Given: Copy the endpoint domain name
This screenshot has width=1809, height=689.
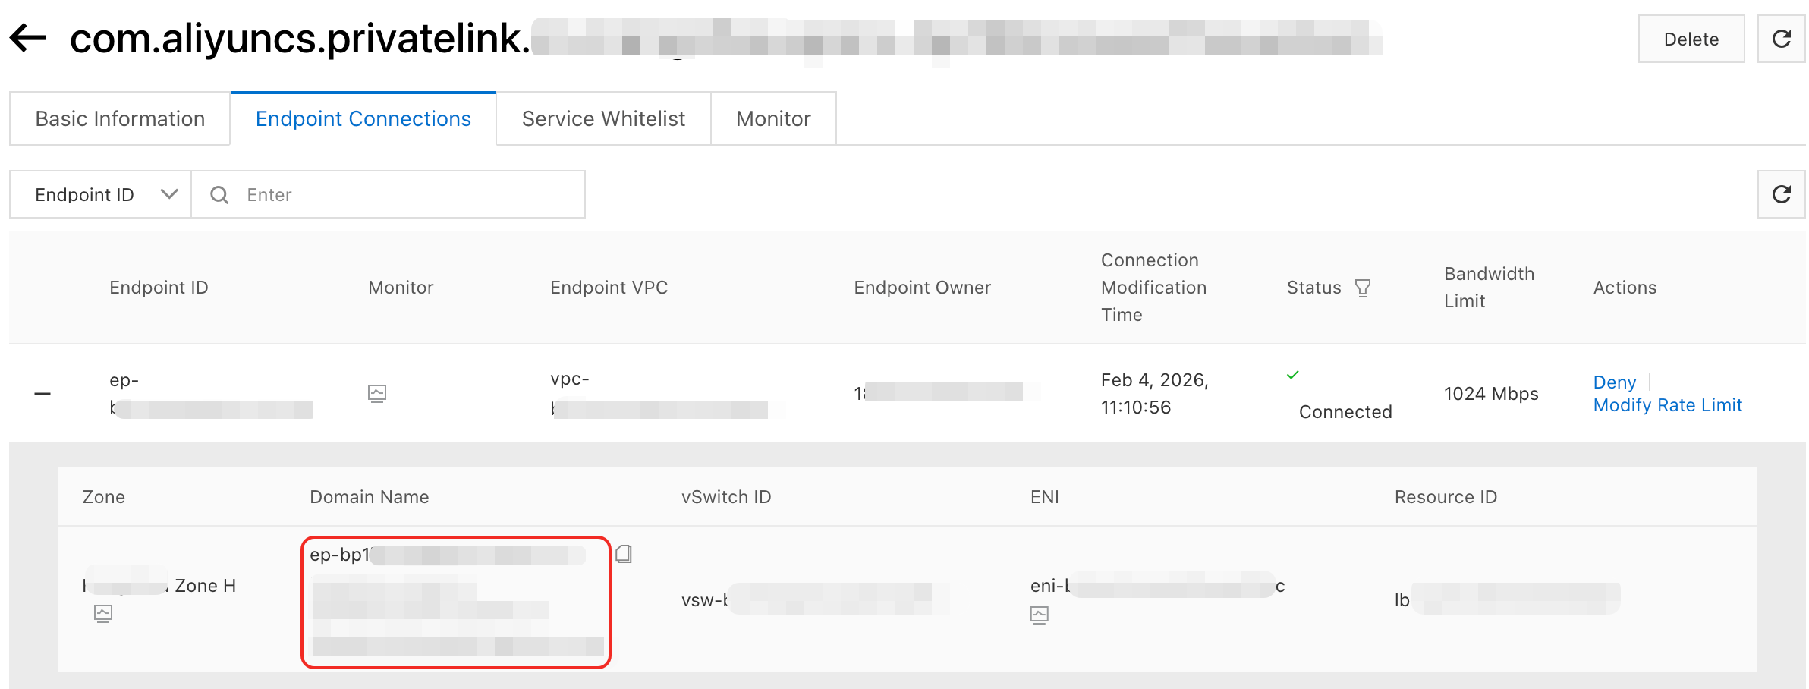Looking at the screenshot, I should (624, 554).
